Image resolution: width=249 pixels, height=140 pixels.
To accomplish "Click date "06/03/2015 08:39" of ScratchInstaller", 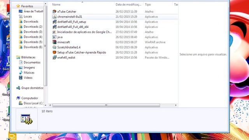I will click(x=126, y=47).
